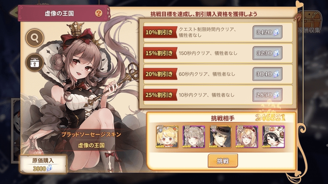Buy at the 2850 discounted price

(267, 95)
